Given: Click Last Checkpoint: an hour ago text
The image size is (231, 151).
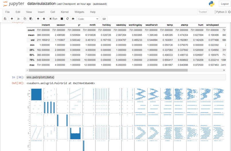Looking at the screenshot, I should 74,4.
